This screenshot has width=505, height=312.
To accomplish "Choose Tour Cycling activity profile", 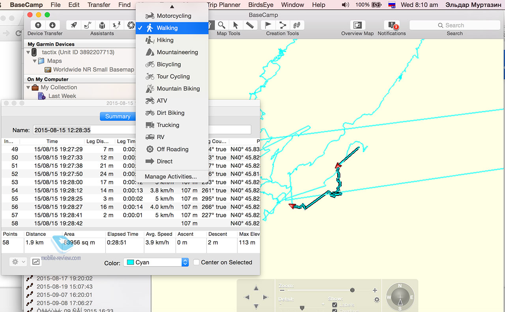I will (172, 77).
